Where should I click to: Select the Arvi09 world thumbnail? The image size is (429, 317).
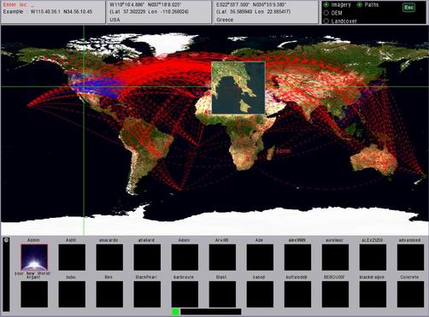pos(222,257)
